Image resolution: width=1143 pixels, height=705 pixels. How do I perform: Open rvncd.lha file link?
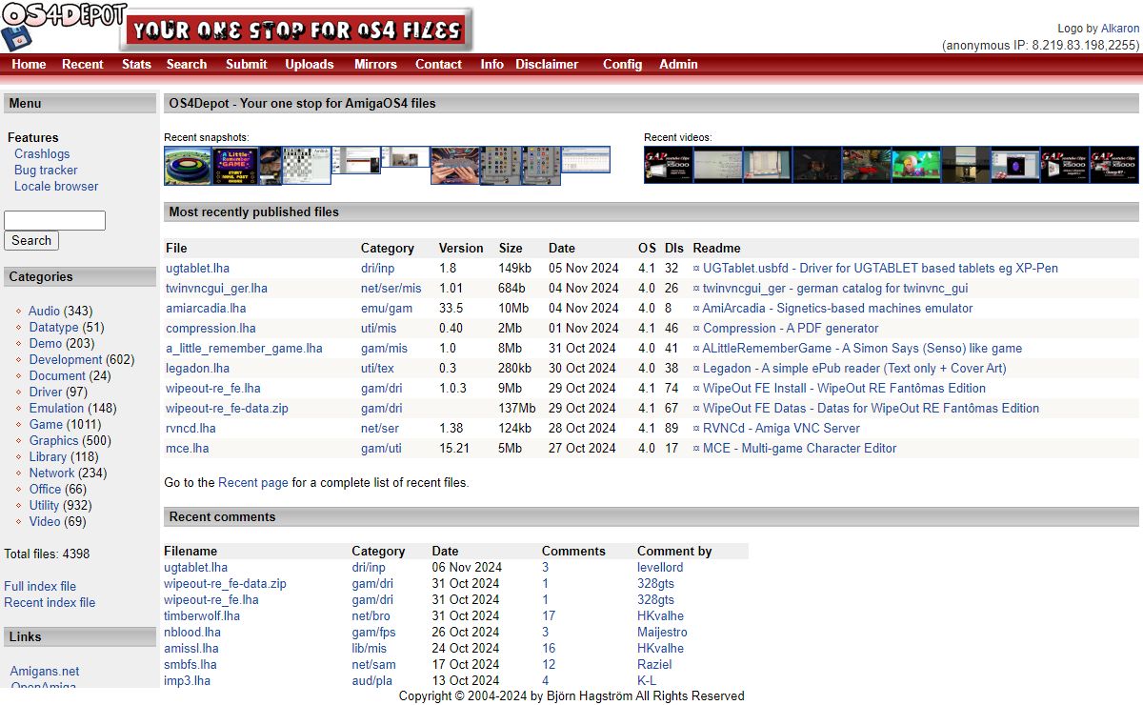point(192,428)
